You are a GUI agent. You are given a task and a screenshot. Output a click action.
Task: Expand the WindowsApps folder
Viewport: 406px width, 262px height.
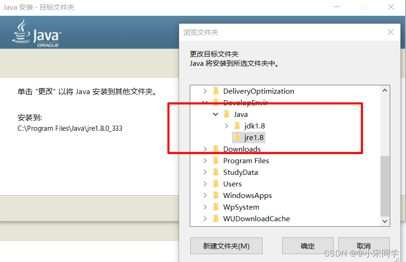pos(205,196)
